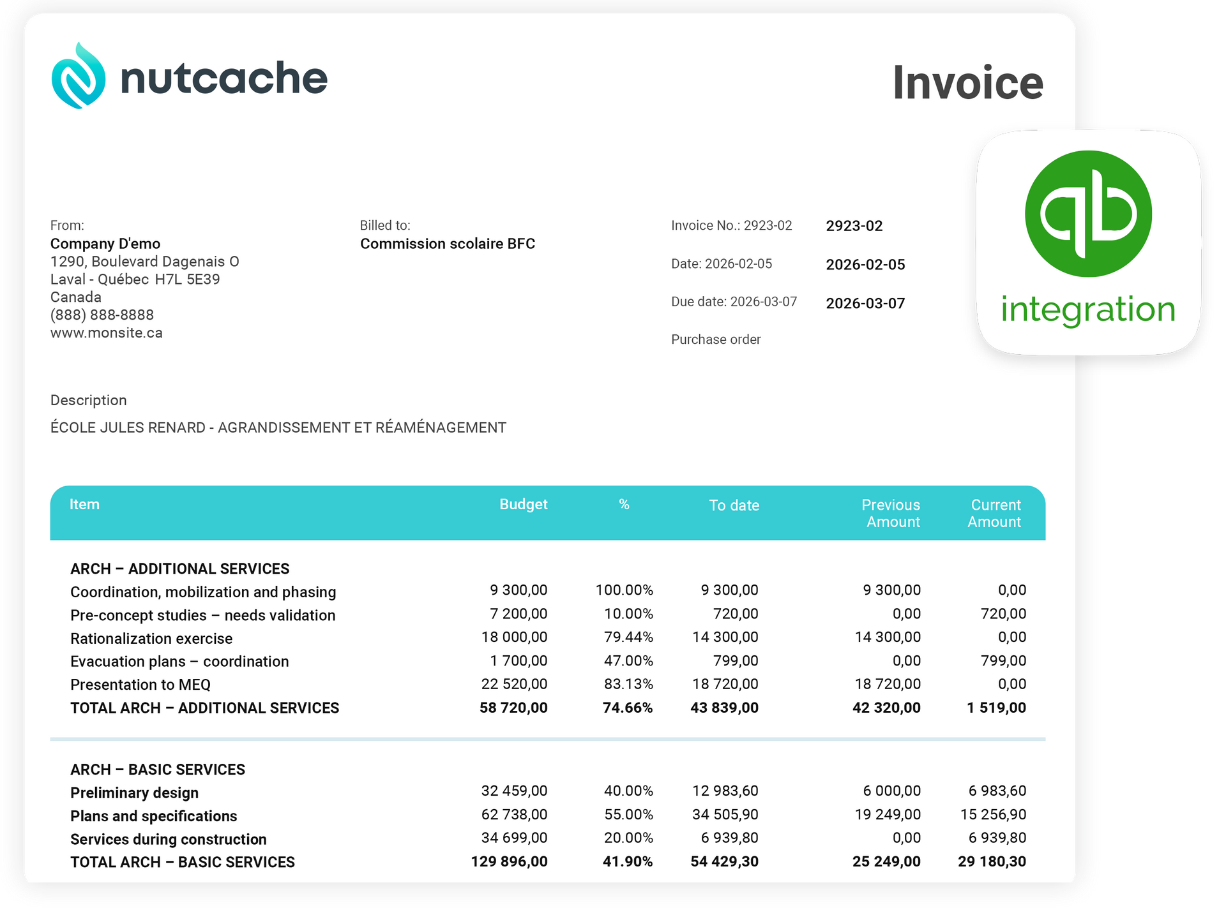Click the Commission scolaire BFC billing name
This screenshot has height=908, width=1226.
[448, 243]
